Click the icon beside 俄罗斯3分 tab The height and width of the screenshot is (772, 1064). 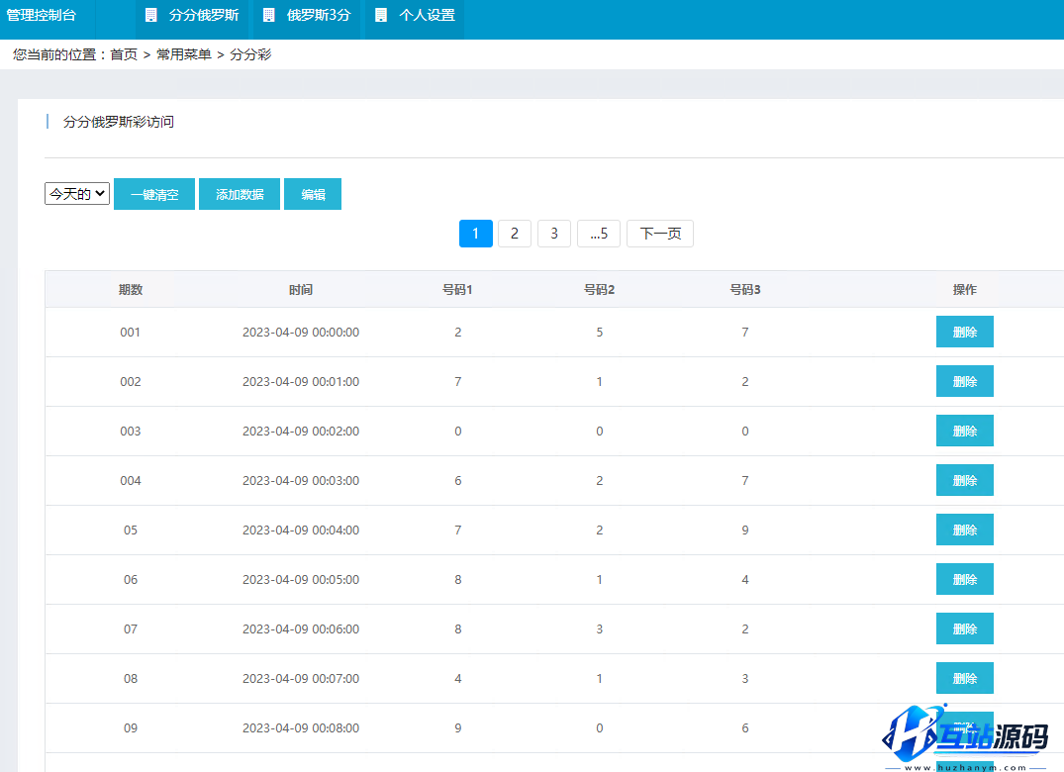click(268, 16)
